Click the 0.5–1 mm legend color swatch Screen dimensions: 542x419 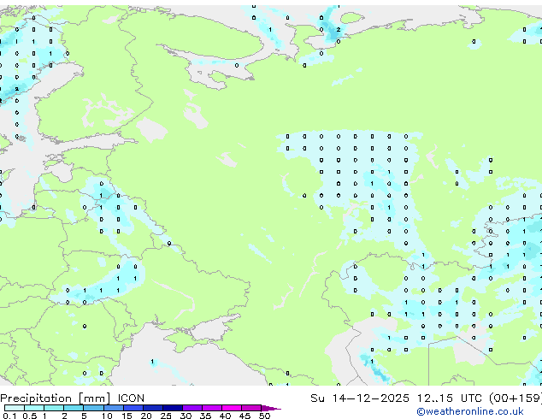coord(34,408)
